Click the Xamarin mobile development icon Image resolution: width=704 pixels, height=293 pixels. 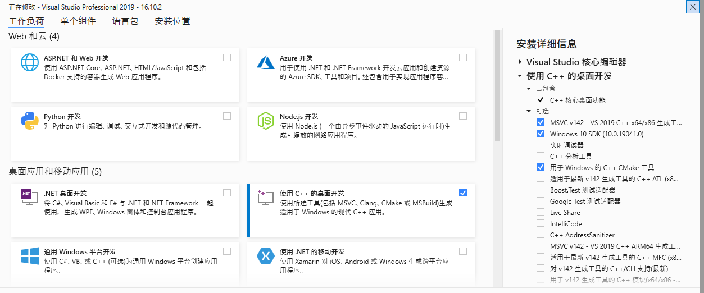[265, 256]
